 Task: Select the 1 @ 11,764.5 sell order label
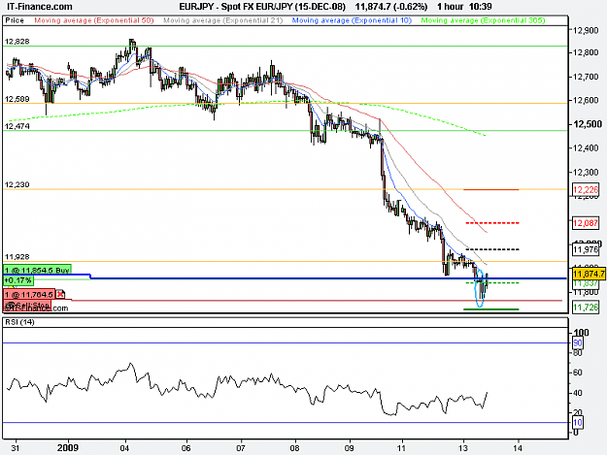[29, 295]
